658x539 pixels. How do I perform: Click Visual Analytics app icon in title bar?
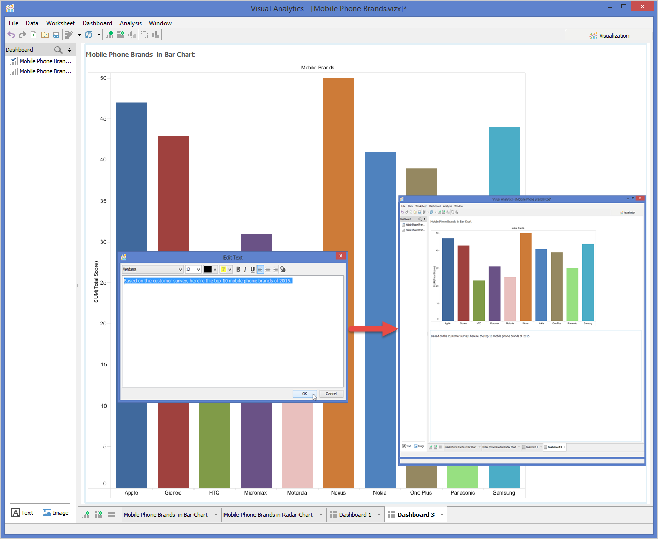10,8
